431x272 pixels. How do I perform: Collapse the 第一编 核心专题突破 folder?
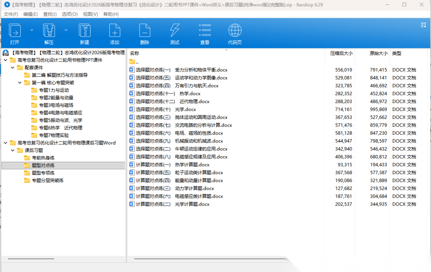20,83
